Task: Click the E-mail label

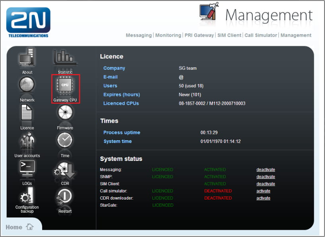Action: (111, 77)
